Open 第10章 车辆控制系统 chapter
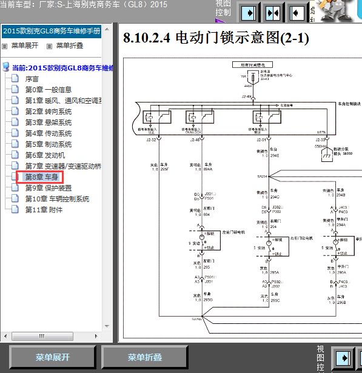362x373 pixels. pos(58,199)
